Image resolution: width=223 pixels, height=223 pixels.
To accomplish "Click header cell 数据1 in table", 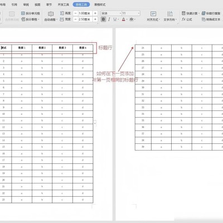I will pos(22,48).
